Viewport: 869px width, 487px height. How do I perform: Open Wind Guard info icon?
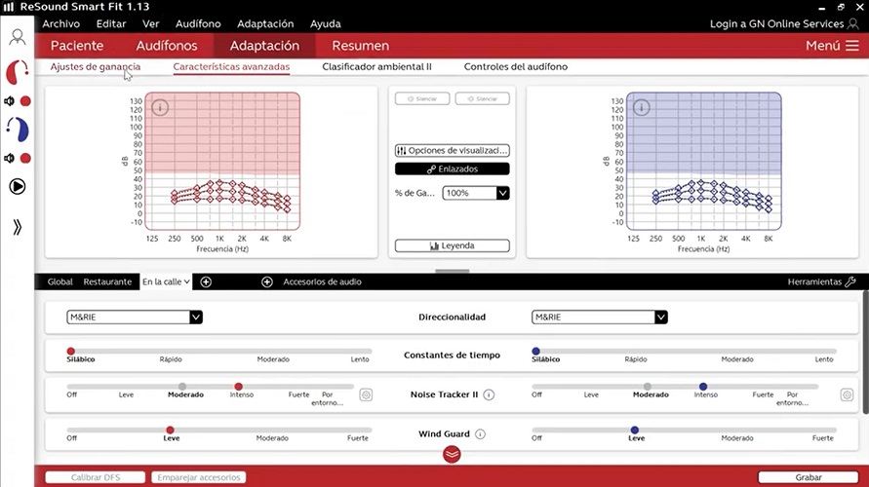pos(481,433)
